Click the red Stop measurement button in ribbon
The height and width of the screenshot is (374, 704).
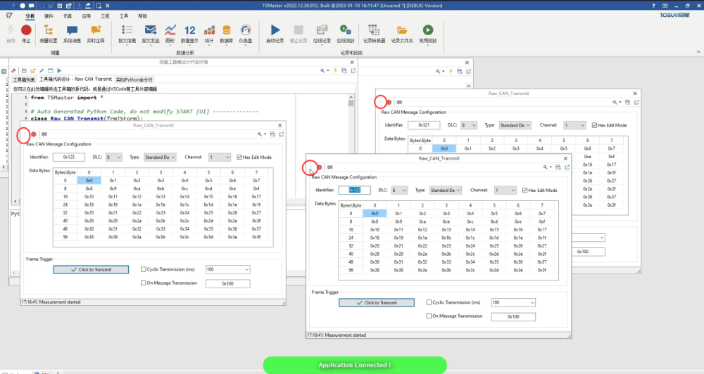pyautogui.click(x=26, y=30)
